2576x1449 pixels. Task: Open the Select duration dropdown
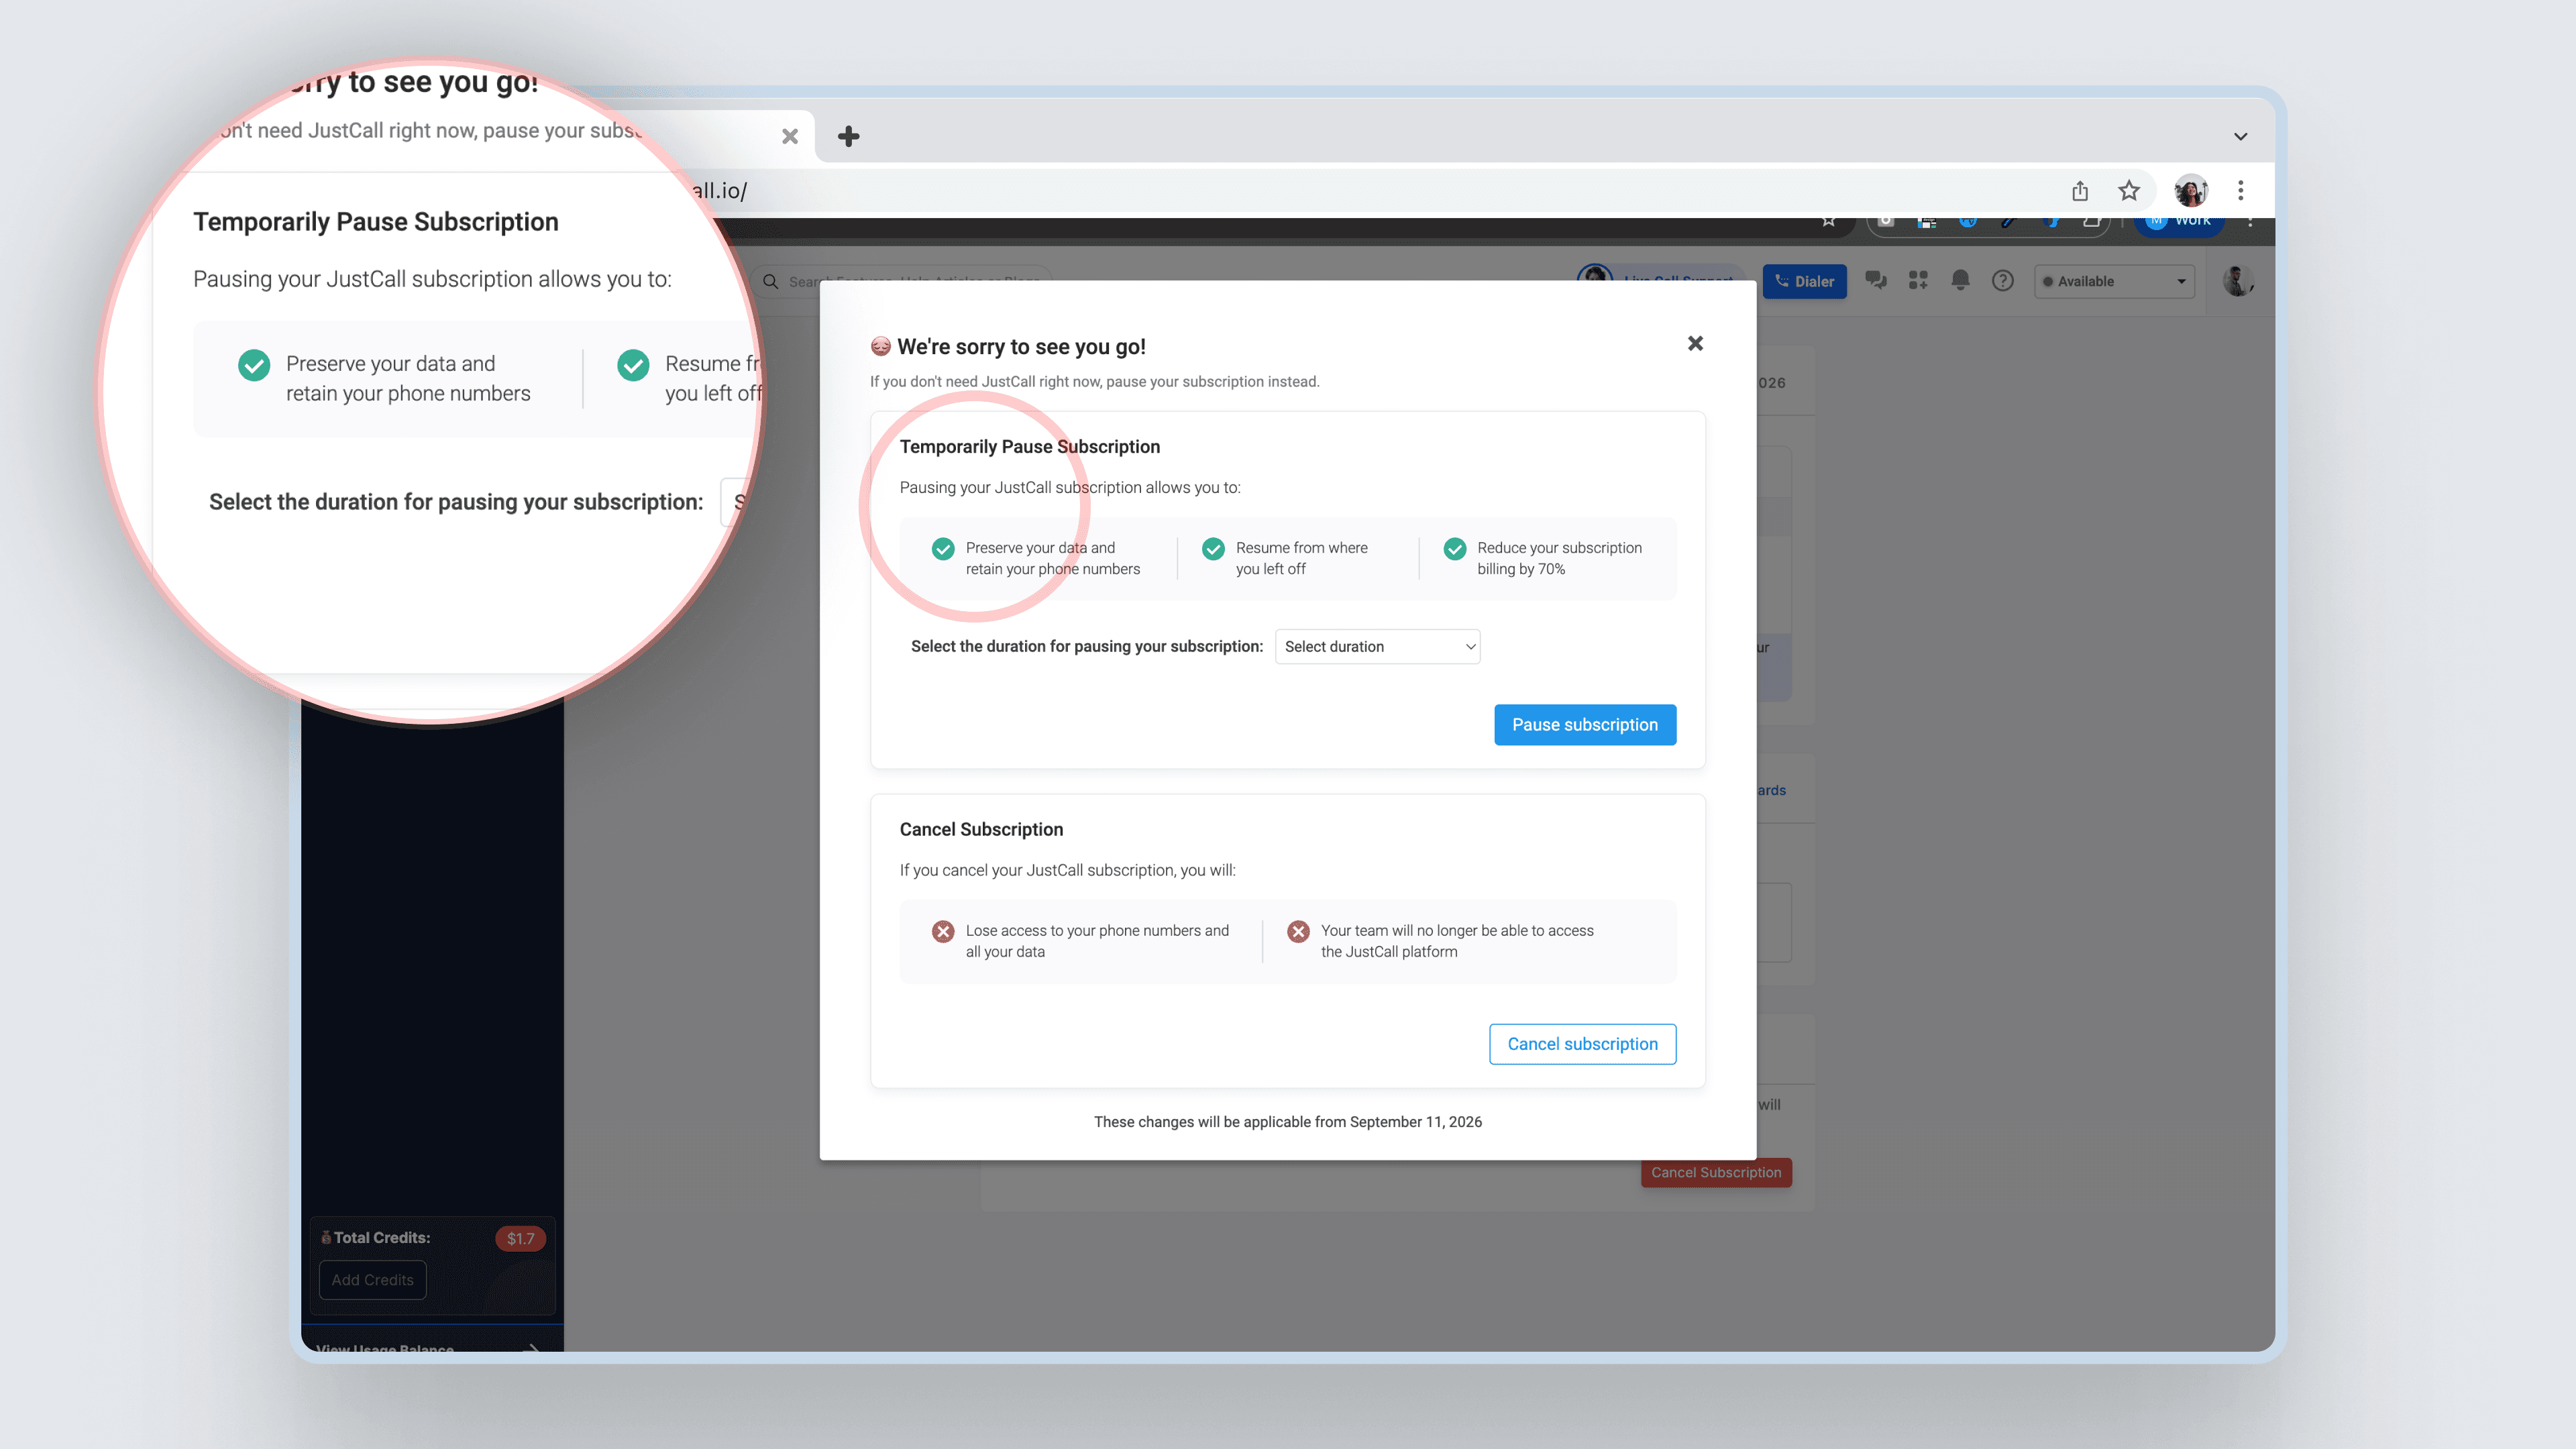point(1377,646)
